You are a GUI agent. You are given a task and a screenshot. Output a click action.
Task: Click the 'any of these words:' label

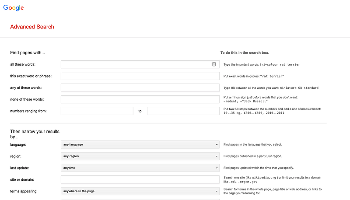(x=26, y=88)
